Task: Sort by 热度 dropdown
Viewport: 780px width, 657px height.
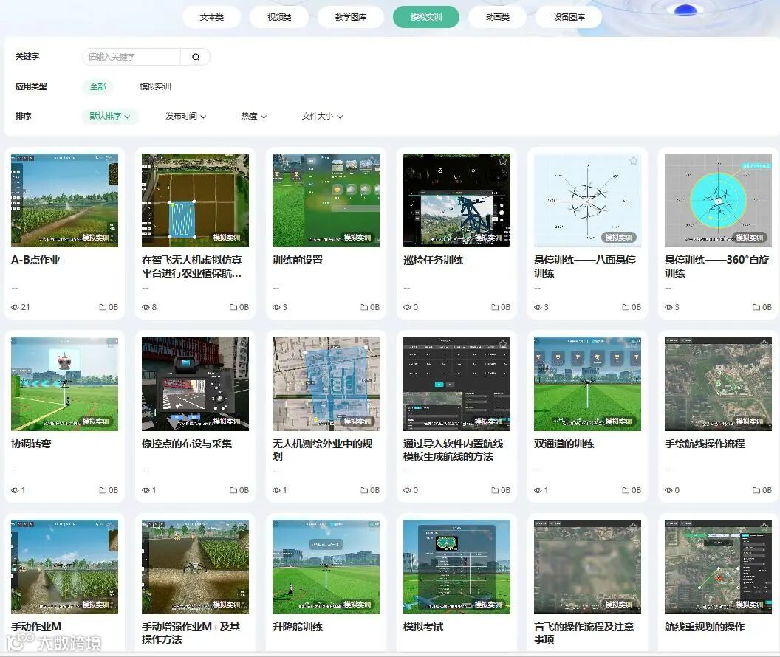Action: coord(253,117)
